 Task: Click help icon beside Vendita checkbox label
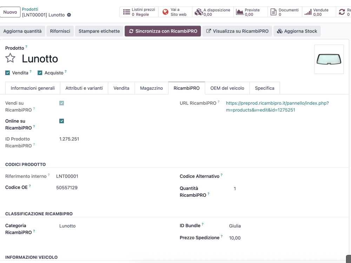(31, 72)
